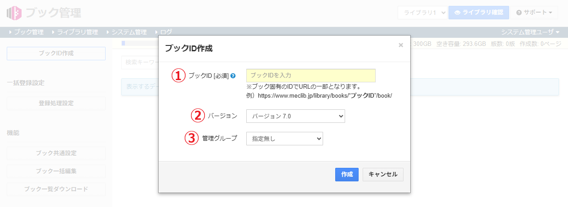Open the サポート dropdown menu
This screenshot has height=207, width=568.
[534, 13]
